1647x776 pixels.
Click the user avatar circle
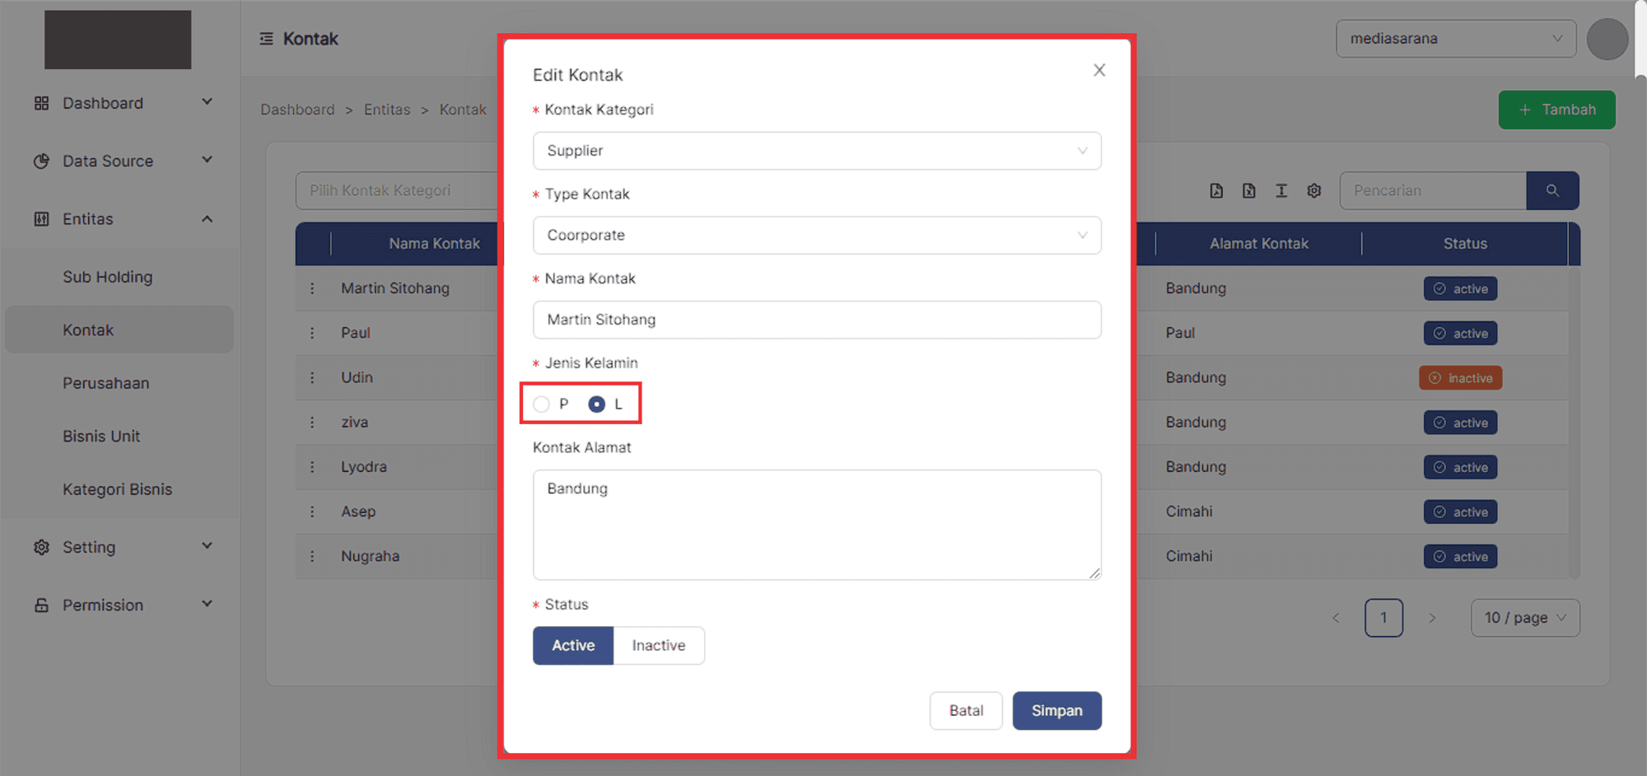1607,40
